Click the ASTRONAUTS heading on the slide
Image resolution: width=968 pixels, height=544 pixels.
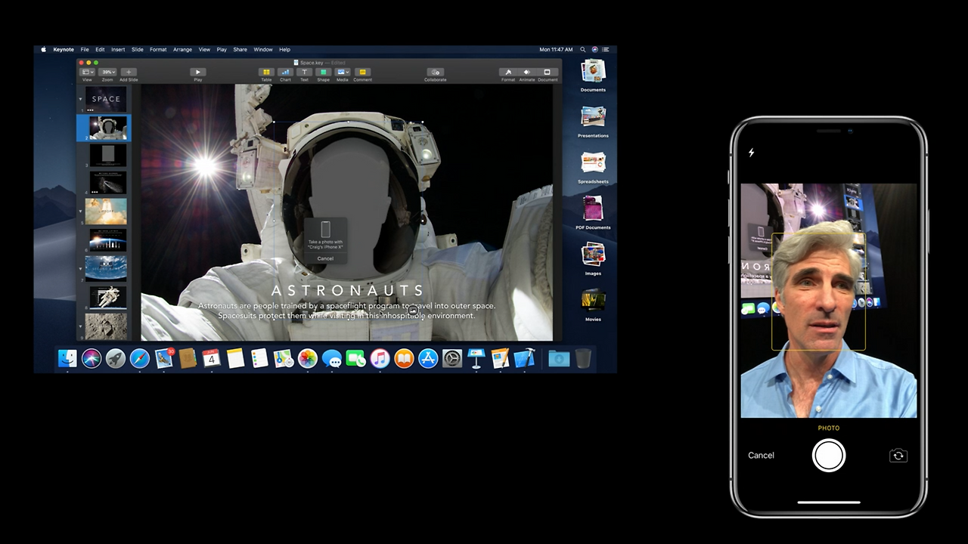[x=347, y=291]
